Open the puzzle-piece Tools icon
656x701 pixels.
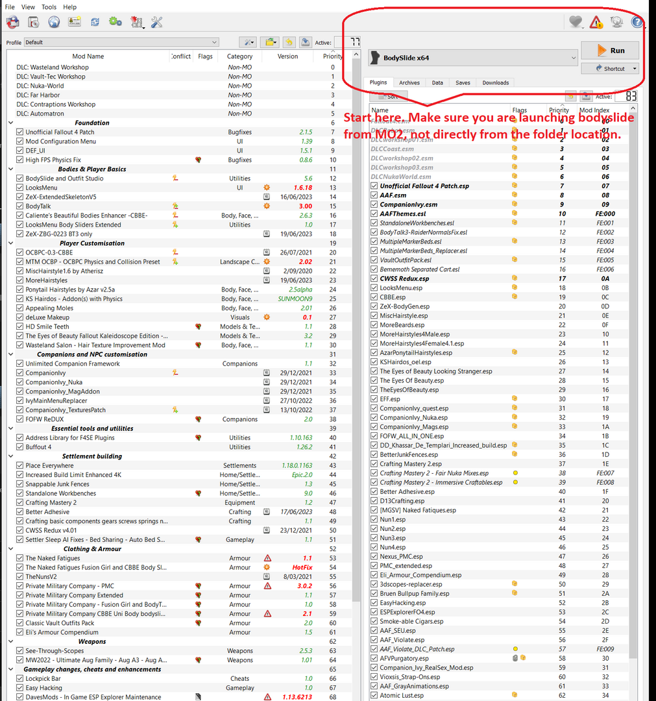click(136, 21)
